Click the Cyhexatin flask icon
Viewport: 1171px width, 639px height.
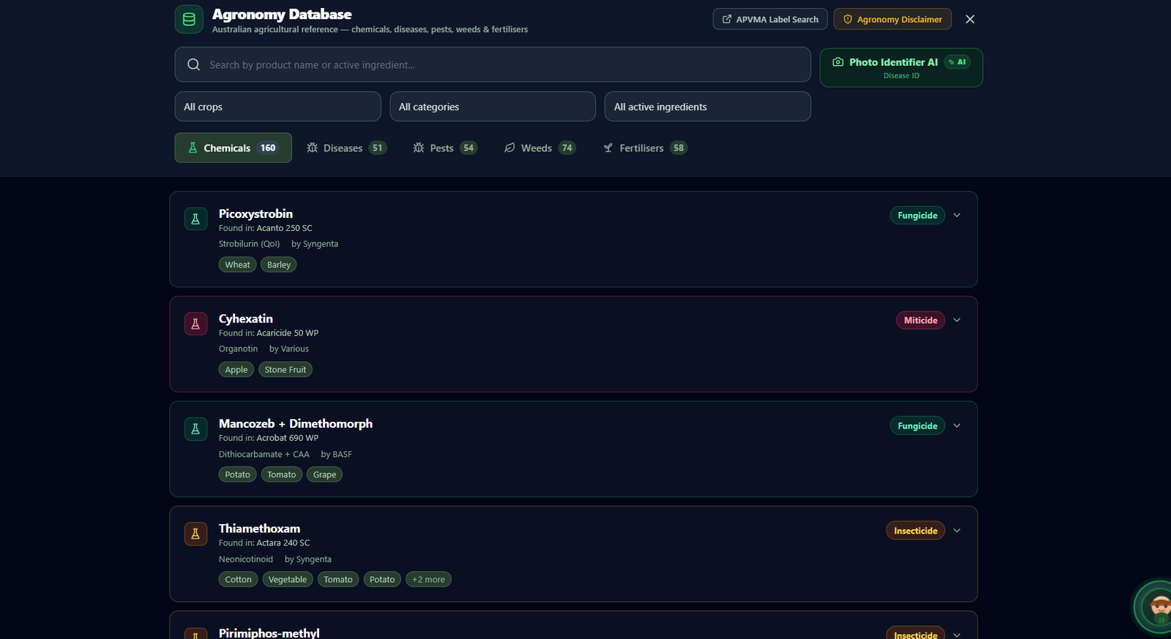[x=195, y=324]
